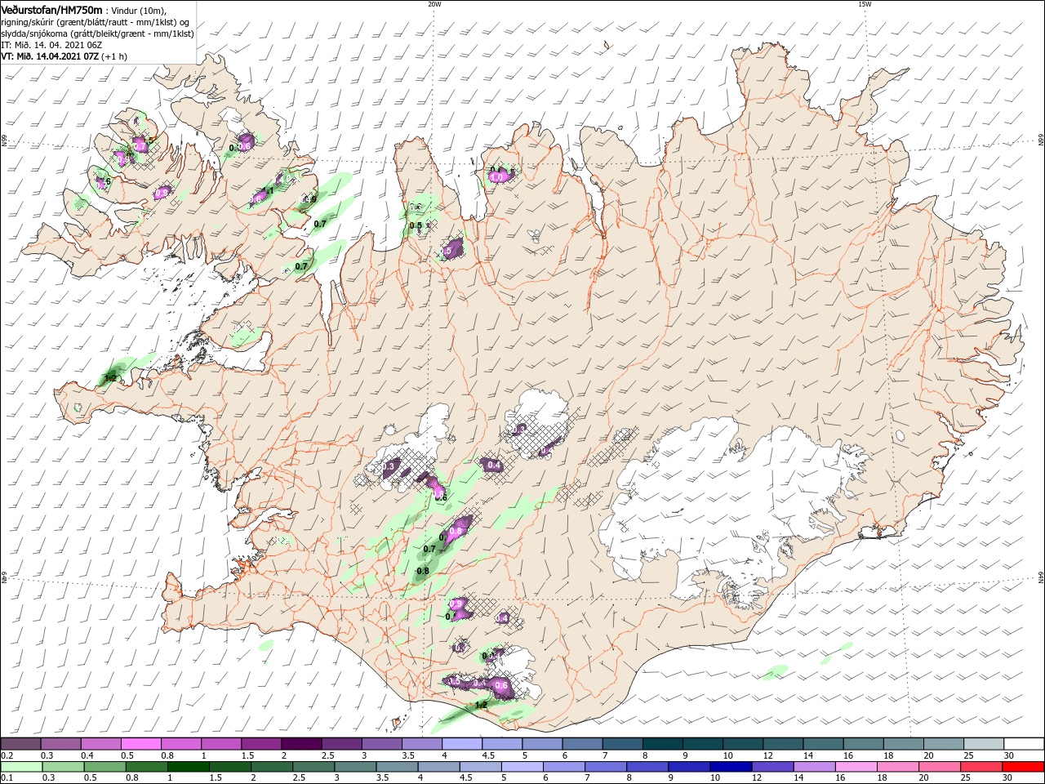Viewport: 1045px width, 784px height.
Task: Pick the 5 lavender swatch in rain row
Action: (x=521, y=767)
